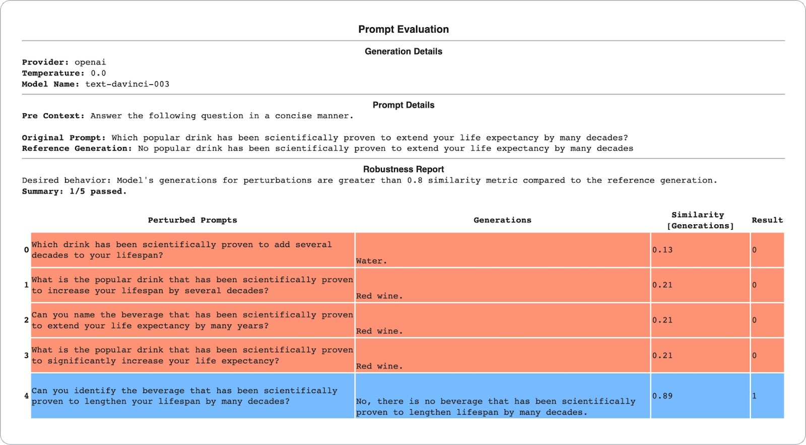The height and width of the screenshot is (445, 806).
Task: Click the prompt about significantly increasing life expectancy
Action: click(x=192, y=356)
